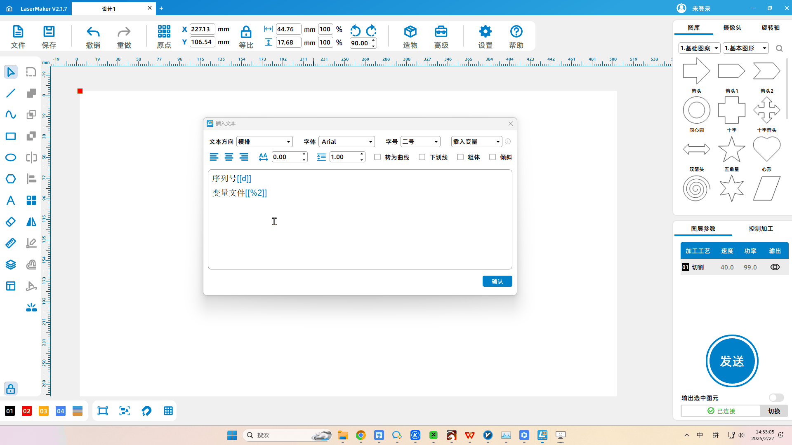Screen dimensions: 792x445
Task: Open the 1.基础图案 category dropdown
Action: 700,48
